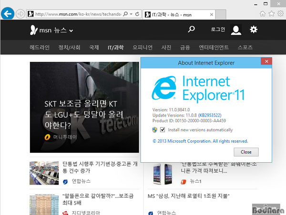Viewport: 286px width, 215px height.
Task: Open the msn site search magnifier
Action: pos(191,29)
